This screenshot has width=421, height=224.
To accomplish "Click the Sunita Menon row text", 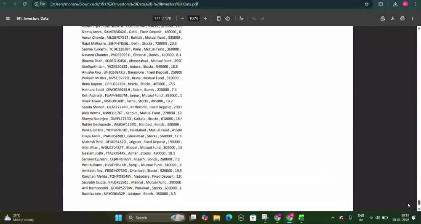I will [x=132, y=107].
